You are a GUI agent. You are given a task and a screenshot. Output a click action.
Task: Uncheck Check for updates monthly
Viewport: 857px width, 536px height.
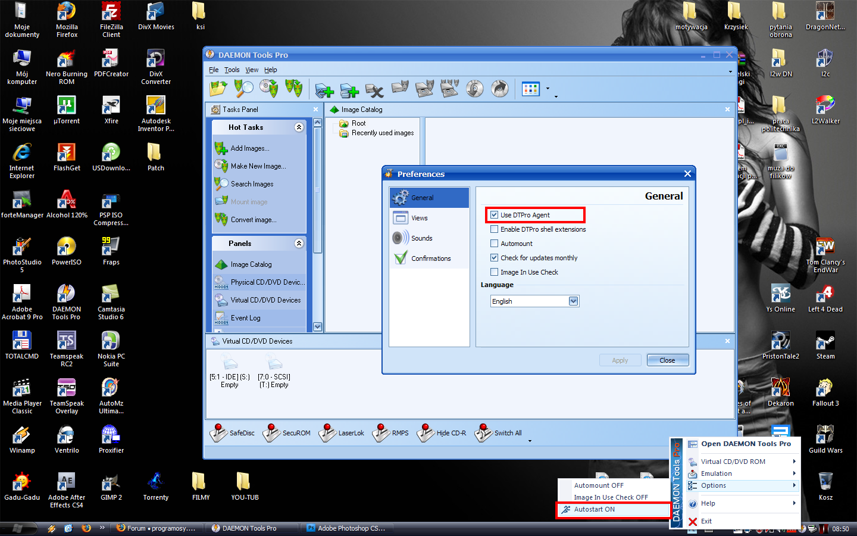[494, 258]
